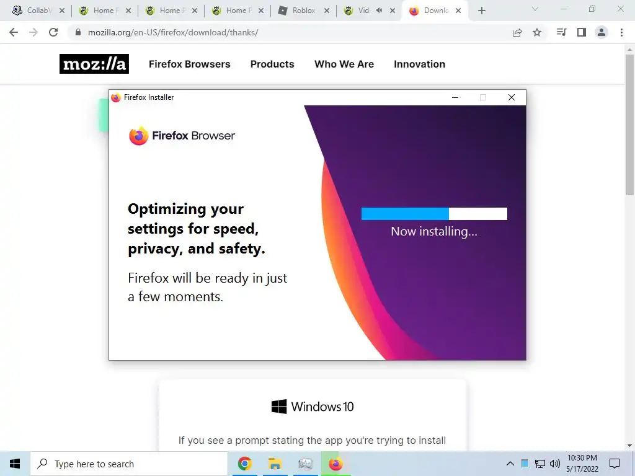Open the third taskbar app icon
This screenshot has height=476, width=635.
305,464
